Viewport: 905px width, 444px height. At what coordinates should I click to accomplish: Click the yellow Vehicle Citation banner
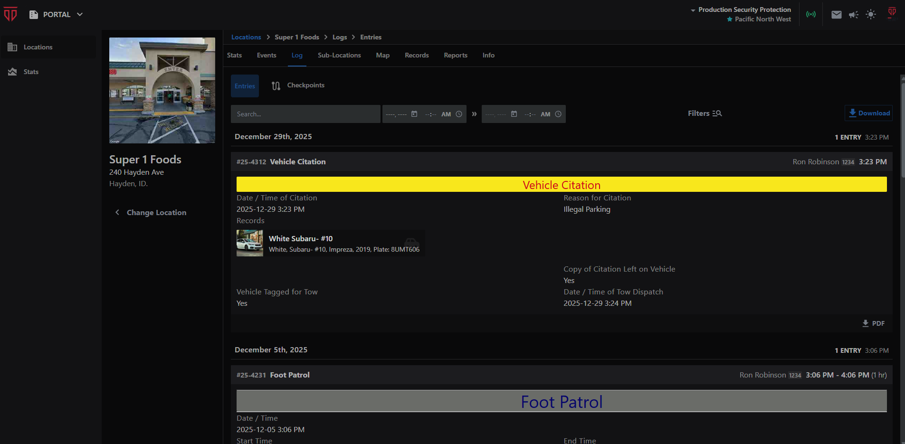tap(562, 184)
